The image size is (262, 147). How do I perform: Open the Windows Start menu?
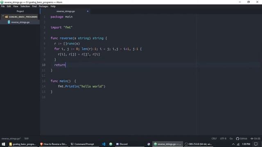pos(3,144)
